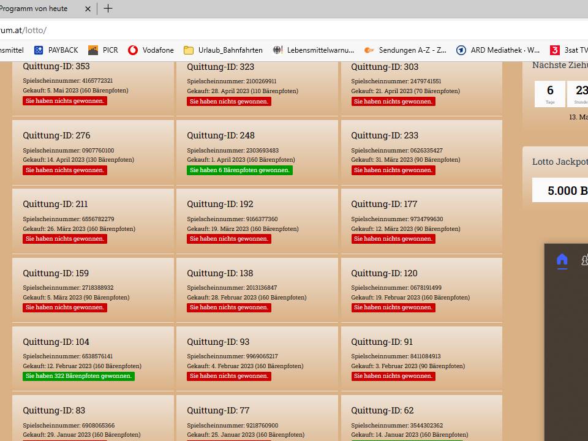588x441 pixels.
Task: Open the 3sat TV bookmark
Action: coord(568,50)
